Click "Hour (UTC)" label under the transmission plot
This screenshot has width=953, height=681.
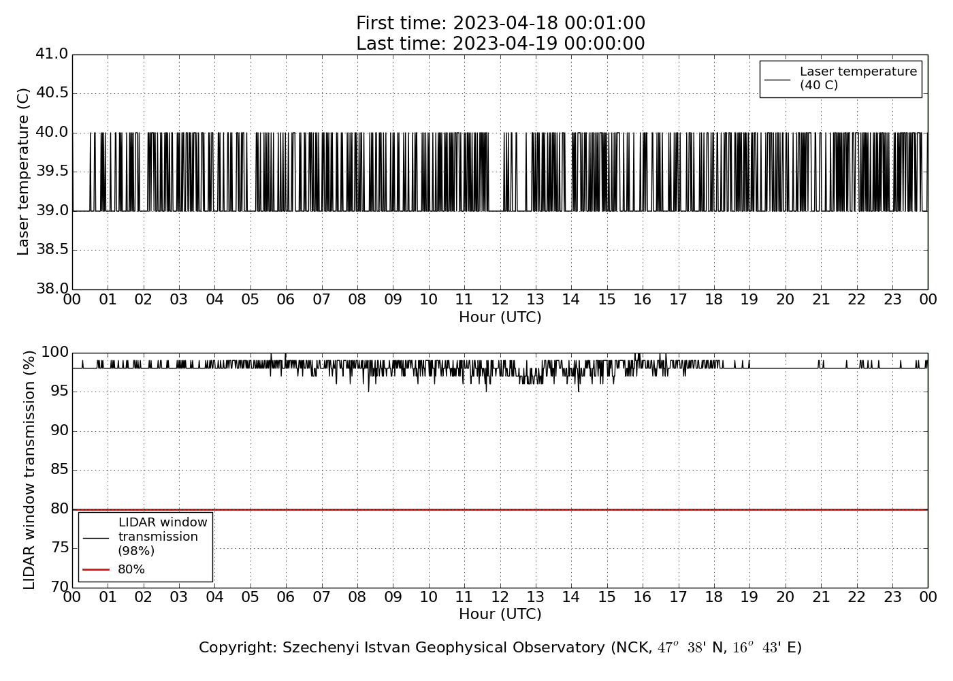500,614
